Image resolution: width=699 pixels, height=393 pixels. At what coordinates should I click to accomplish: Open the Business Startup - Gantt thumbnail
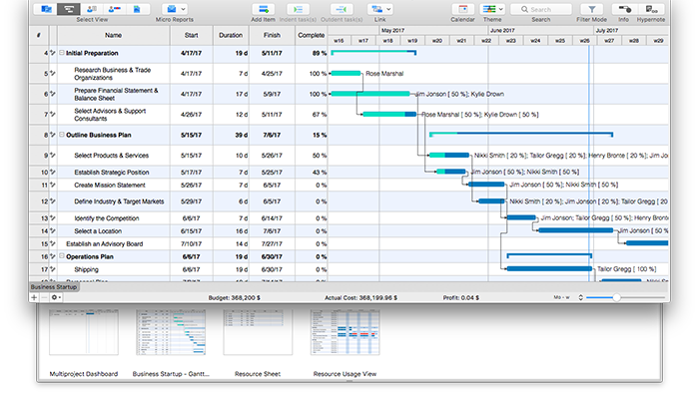[x=171, y=332]
